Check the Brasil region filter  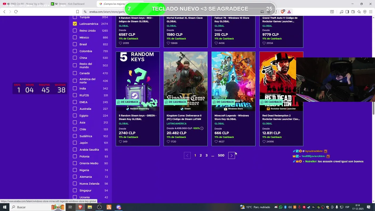click(x=75, y=44)
